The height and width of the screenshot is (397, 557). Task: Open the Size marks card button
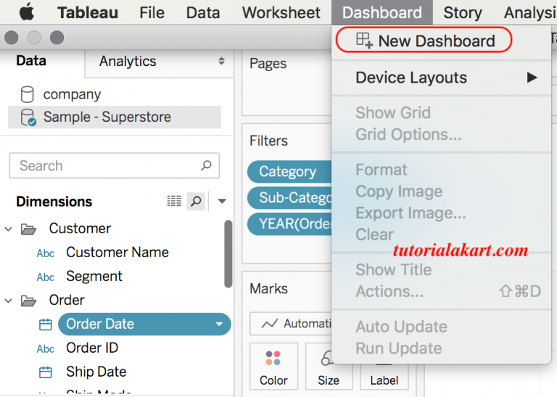329,366
